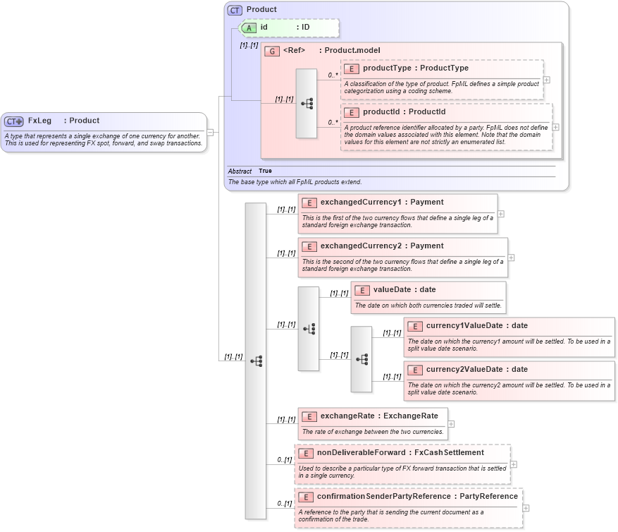Click the E icon on currency1ValueDate
The height and width of the screenshot is (532, 618).
(x=414, y=326)
